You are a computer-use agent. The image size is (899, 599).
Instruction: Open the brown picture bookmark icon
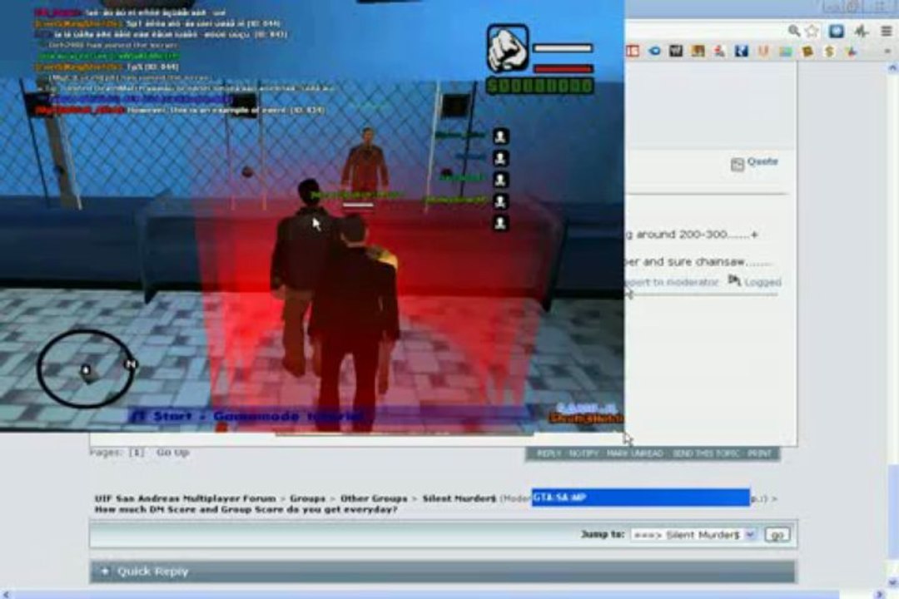(698, 51)
